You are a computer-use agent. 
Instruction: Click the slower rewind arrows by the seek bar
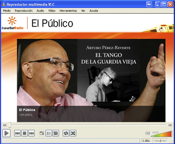(x=4, y=125)
